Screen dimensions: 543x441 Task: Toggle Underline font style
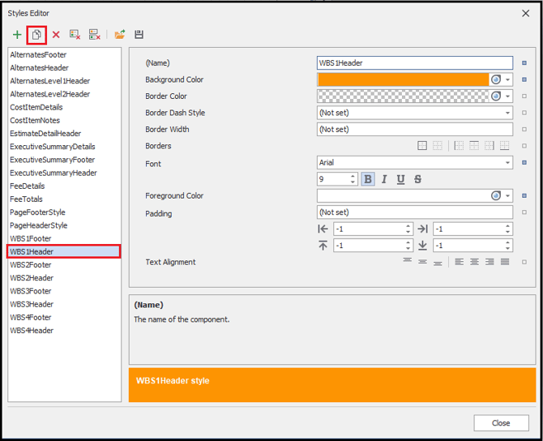click(x=400, y=179)
